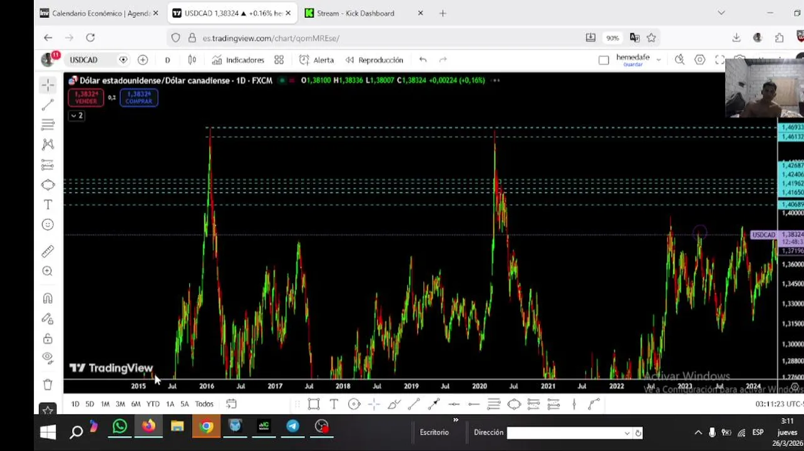
Task: Open the Indicadores dialog
Action: click(x=238, y=60)
